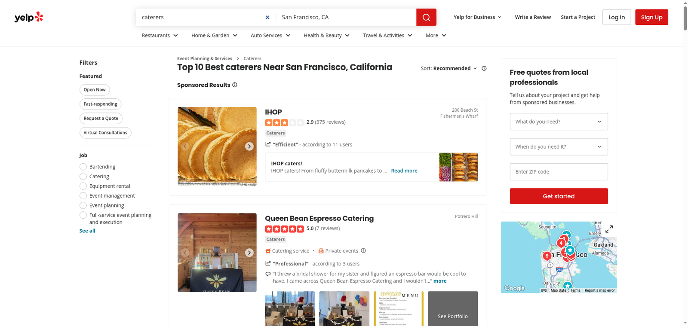Expand the map to fullscreen
Screen dimensions: 688x326
tap(609, 229)
